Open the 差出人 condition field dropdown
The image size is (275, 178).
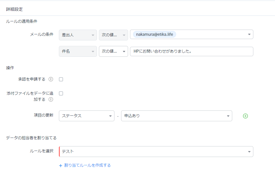tap(78, 35)
